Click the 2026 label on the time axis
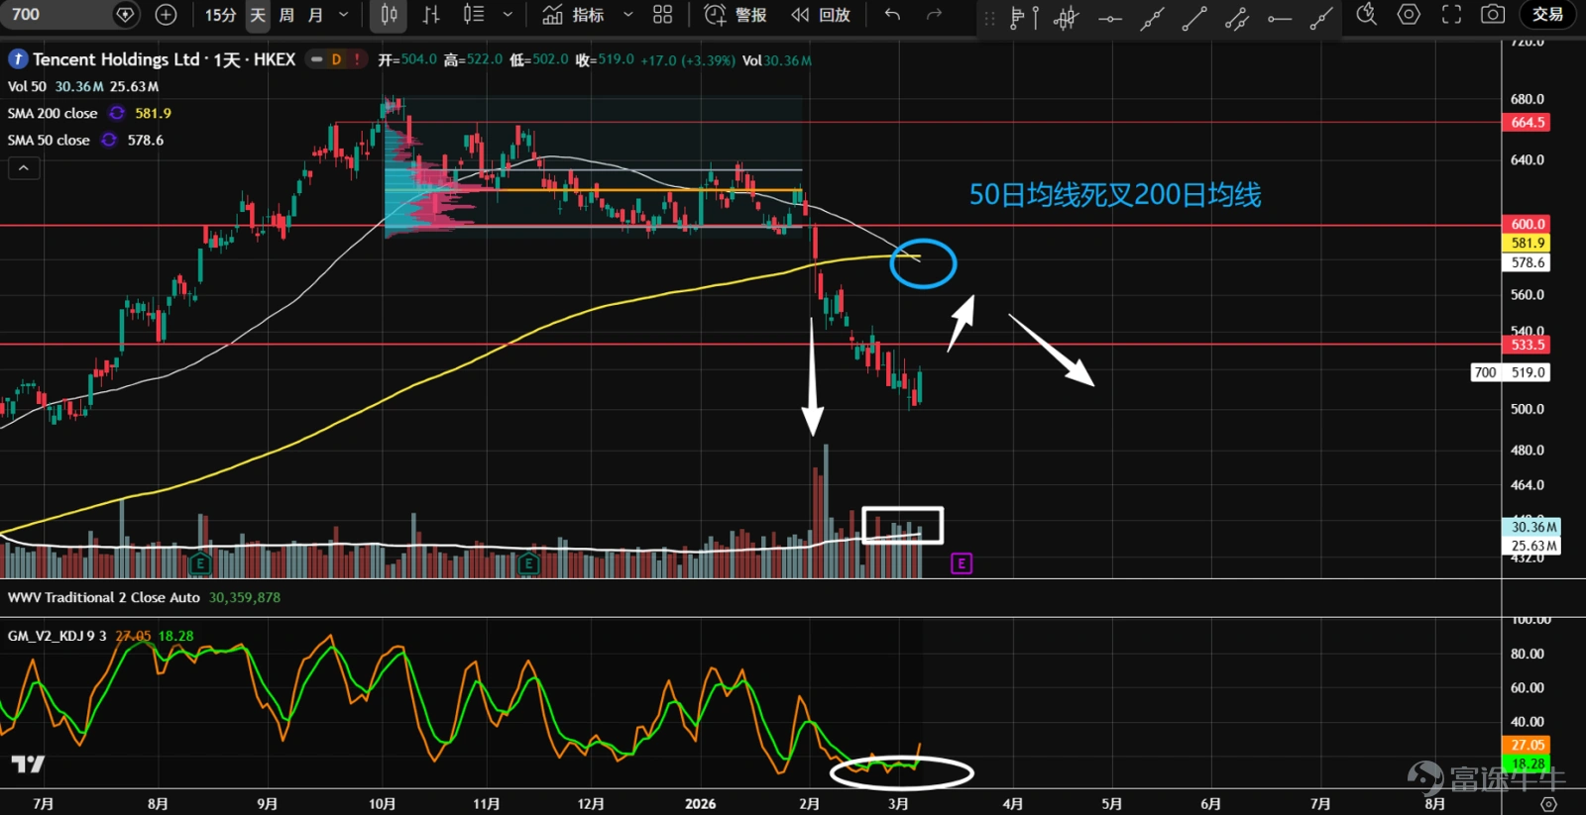 click(700, 804)
